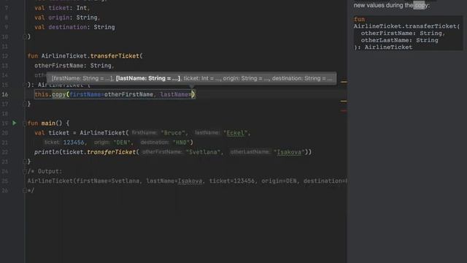Toggle the fold marker at line 23

pos(25,161)
